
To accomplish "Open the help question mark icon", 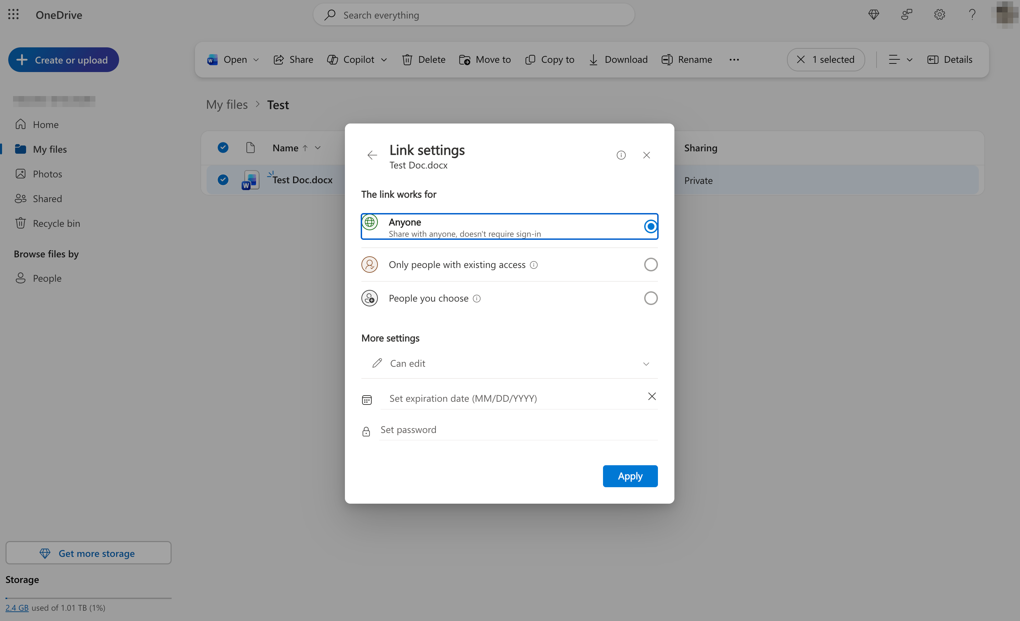I will (972, 14).
